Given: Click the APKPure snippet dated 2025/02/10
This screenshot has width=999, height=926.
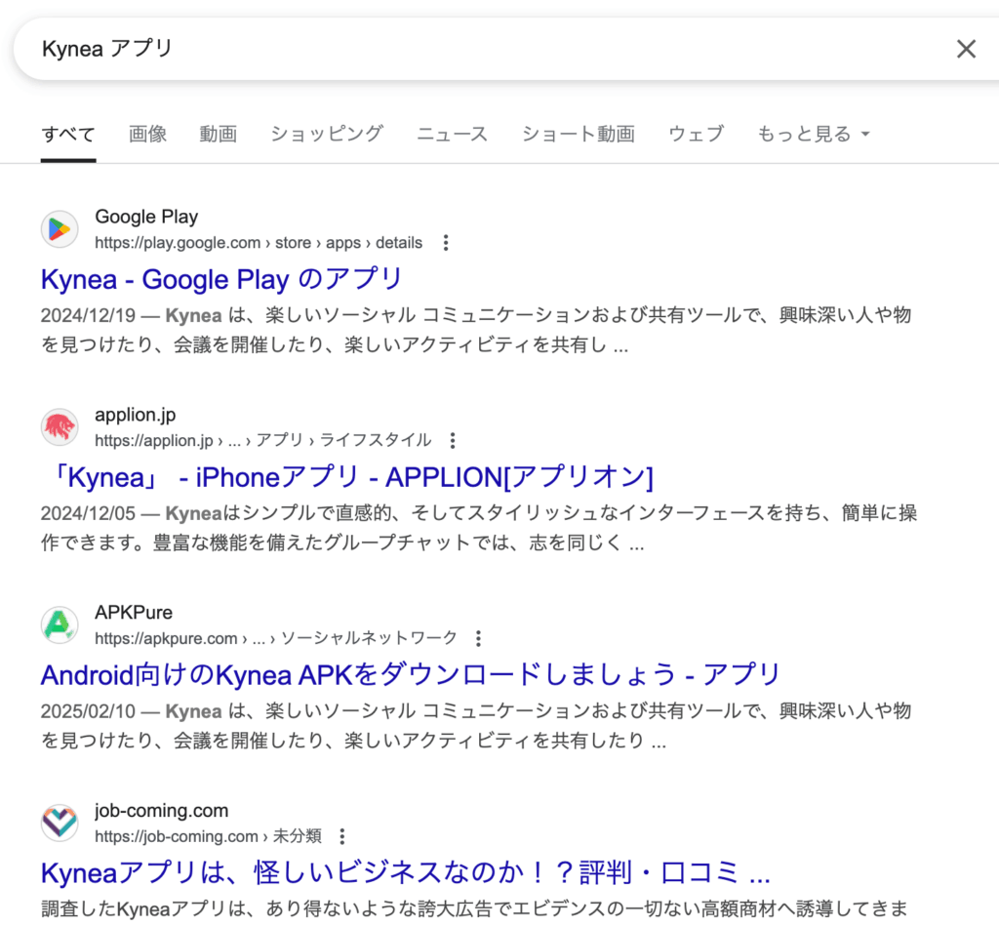Looking at the screenshot, I should (x=476, y=726).
